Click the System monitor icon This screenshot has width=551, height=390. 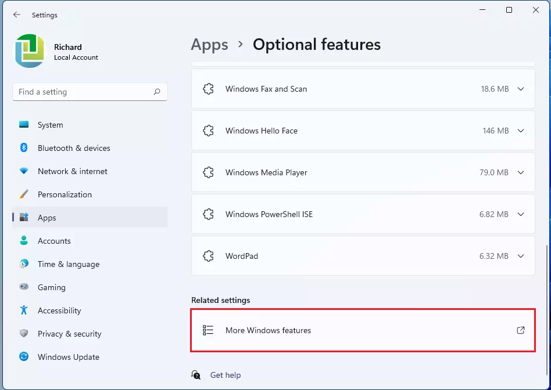pos(24,125)
